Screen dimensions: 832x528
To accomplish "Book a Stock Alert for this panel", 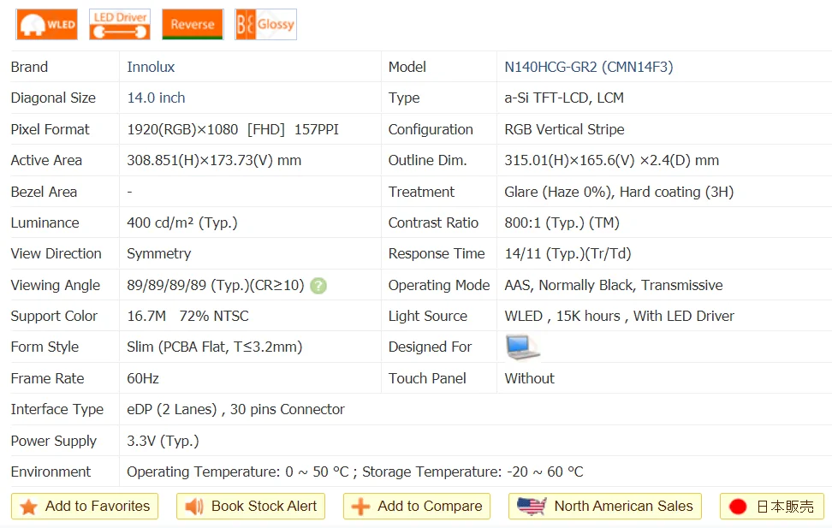I will pyautogui.click(x=251, y=507).
